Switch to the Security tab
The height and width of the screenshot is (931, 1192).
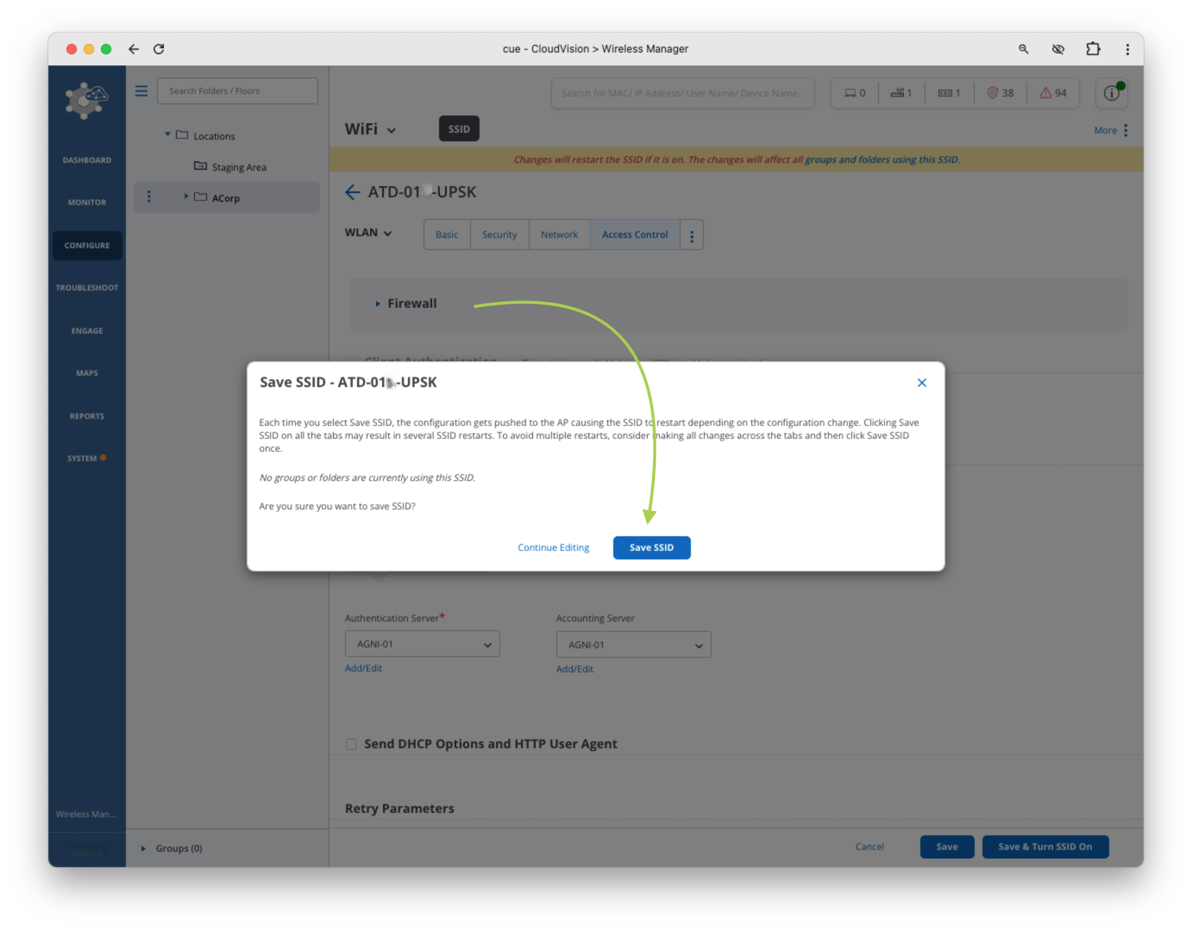(x=499, y=234)
